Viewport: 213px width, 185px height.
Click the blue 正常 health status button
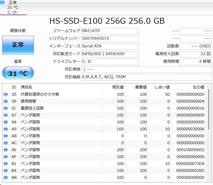point(18,45)
